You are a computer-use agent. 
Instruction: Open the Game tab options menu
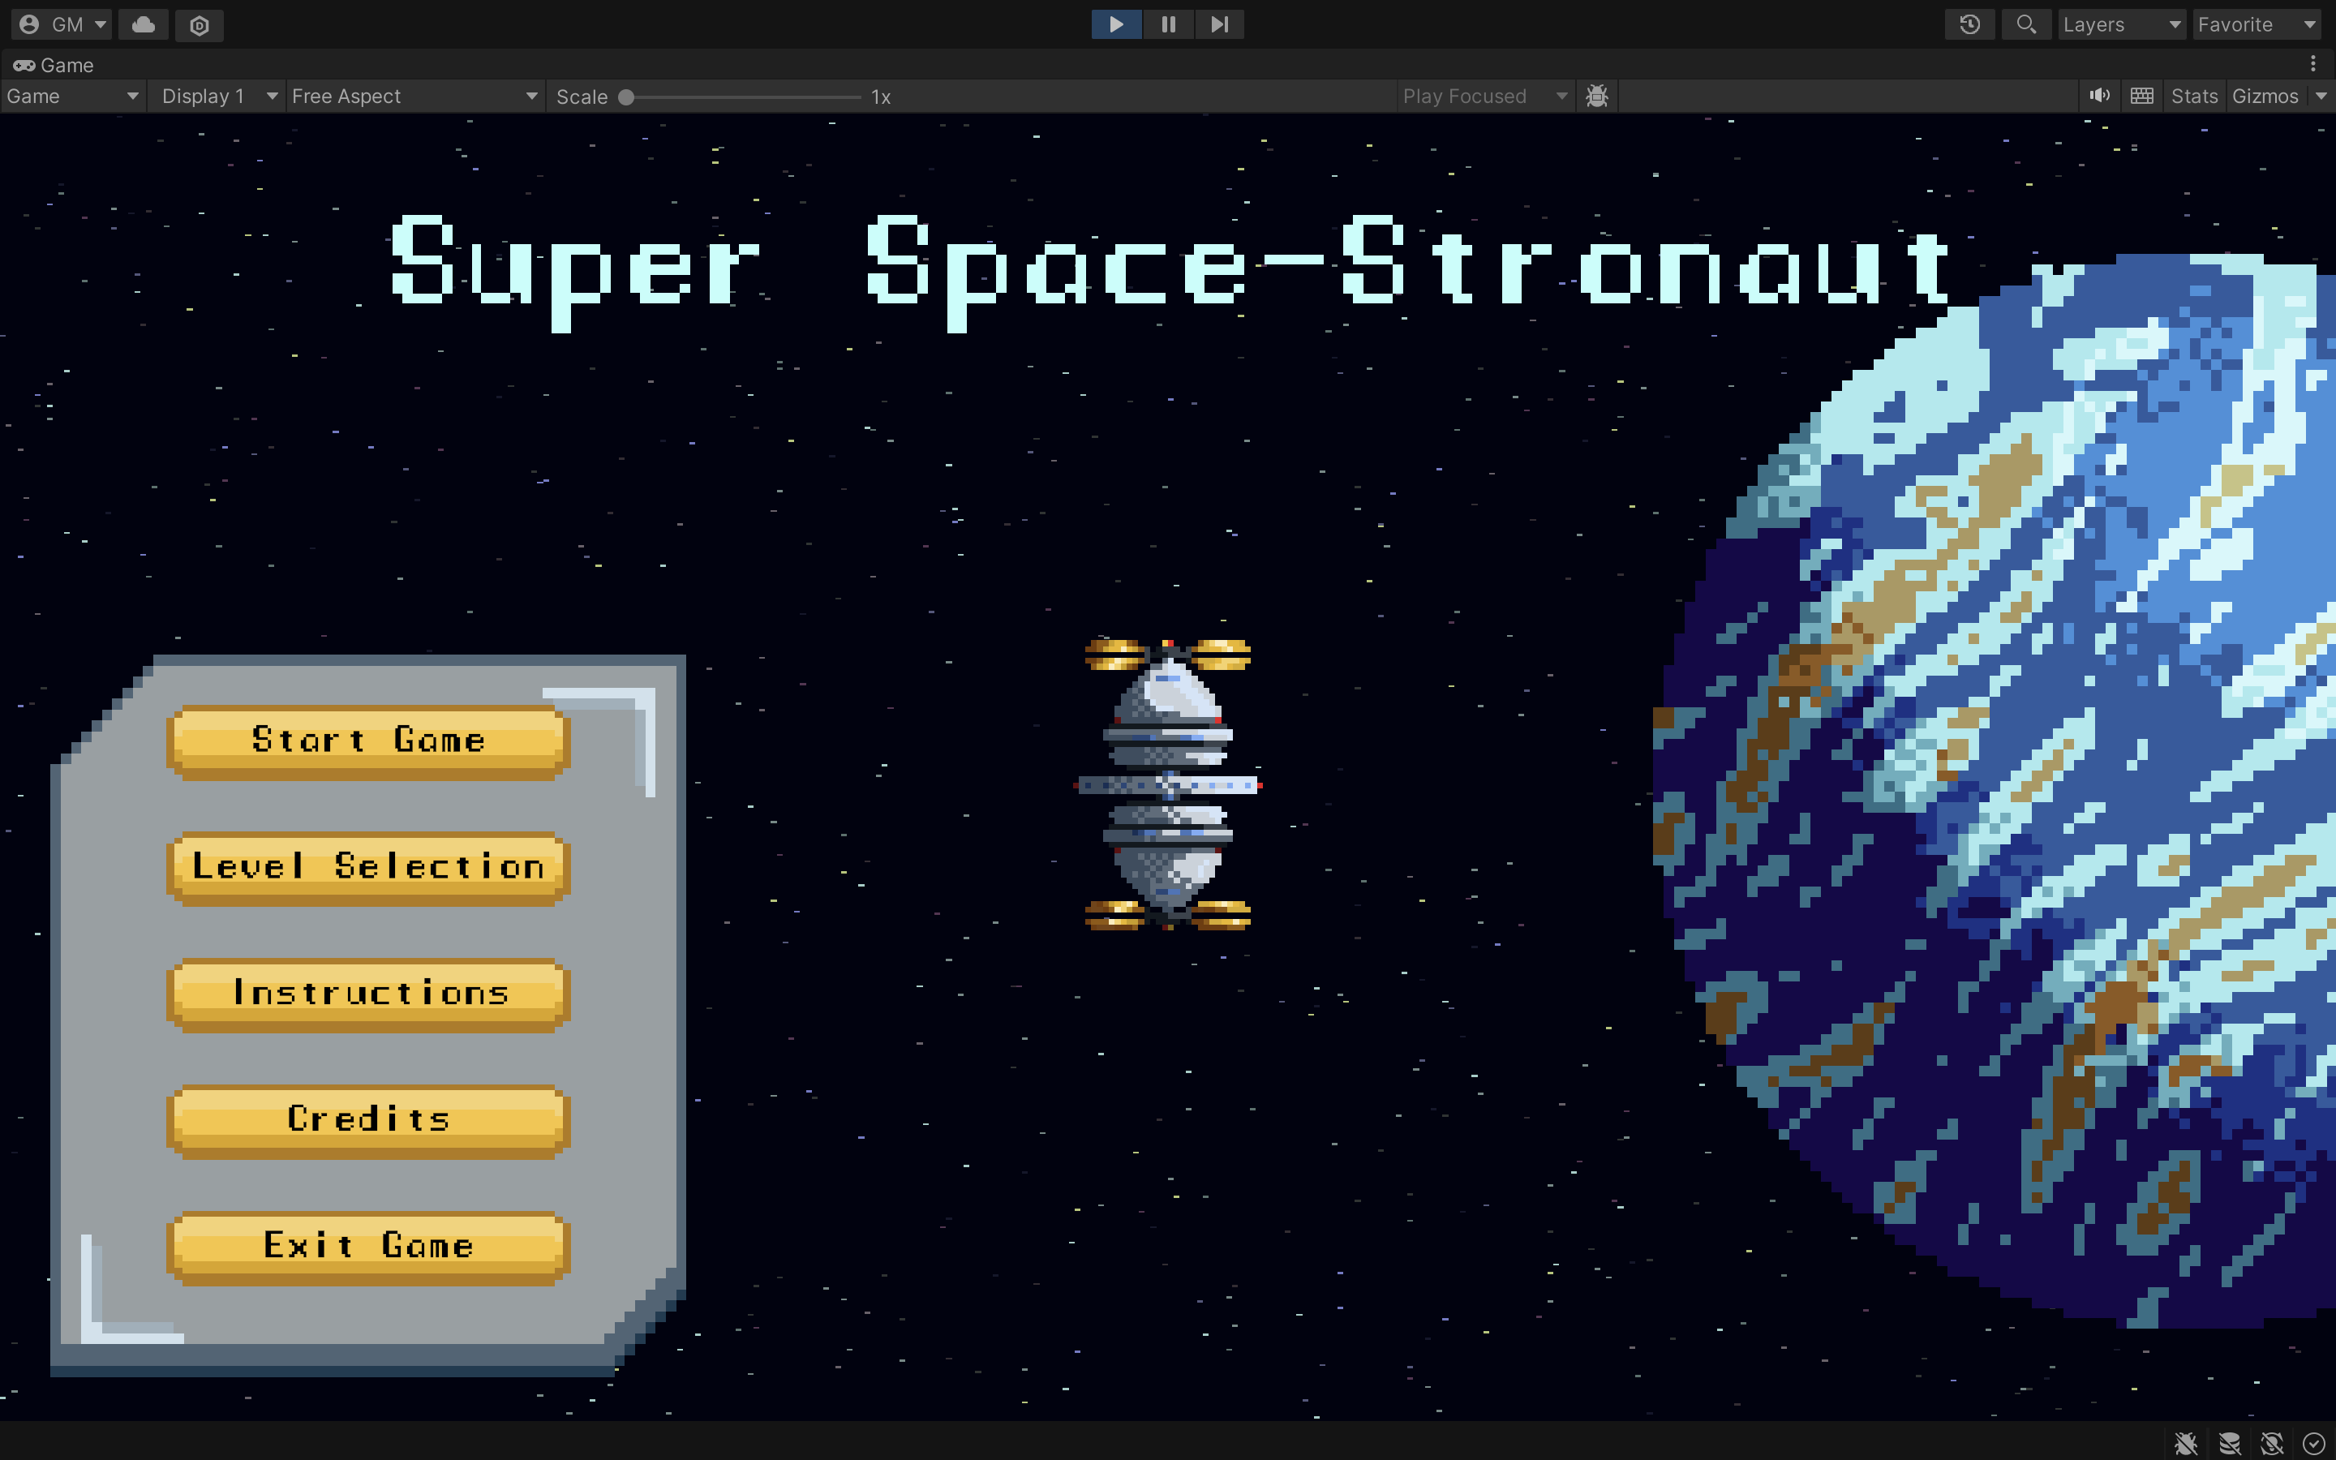2312,64
